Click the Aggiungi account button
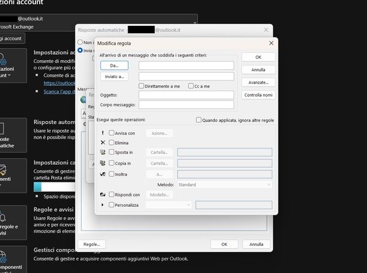This screenshot has width=367, height=273. [11, 38]
